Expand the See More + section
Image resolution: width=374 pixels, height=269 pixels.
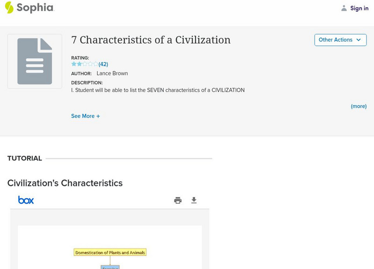coord(86,116)
